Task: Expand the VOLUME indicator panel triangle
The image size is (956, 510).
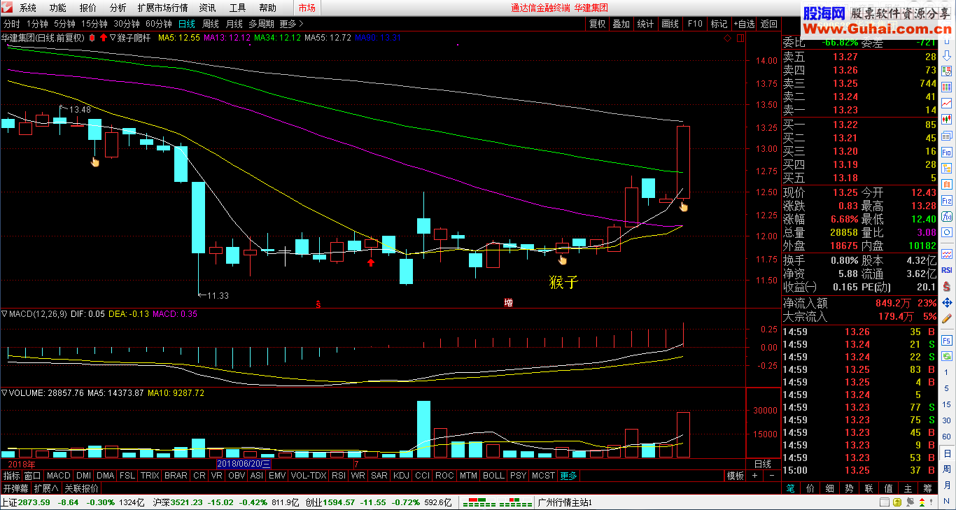Action: tap(4, 393)
